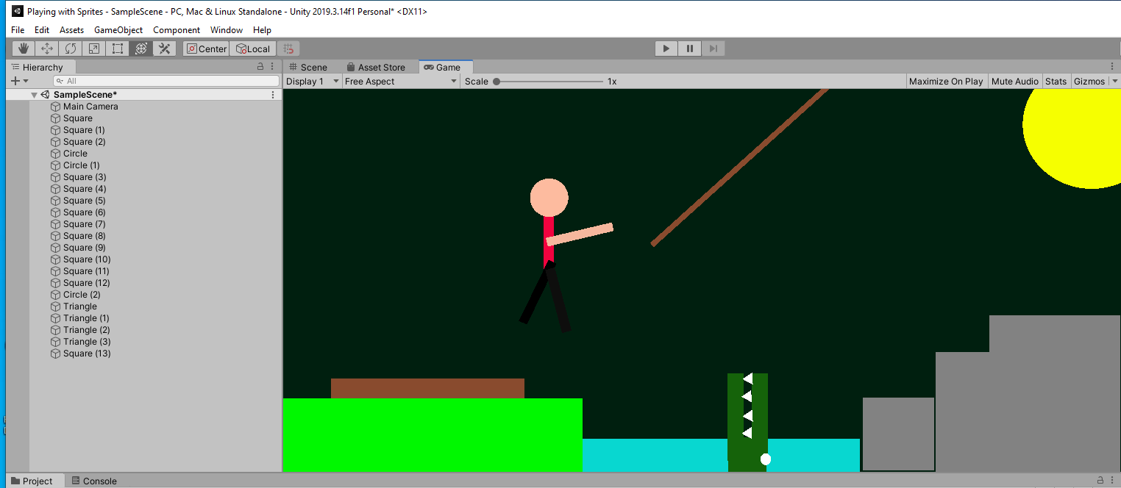Toggle Stats overlay
The image size is (1121, 488).
click(x=1056, y=82)
